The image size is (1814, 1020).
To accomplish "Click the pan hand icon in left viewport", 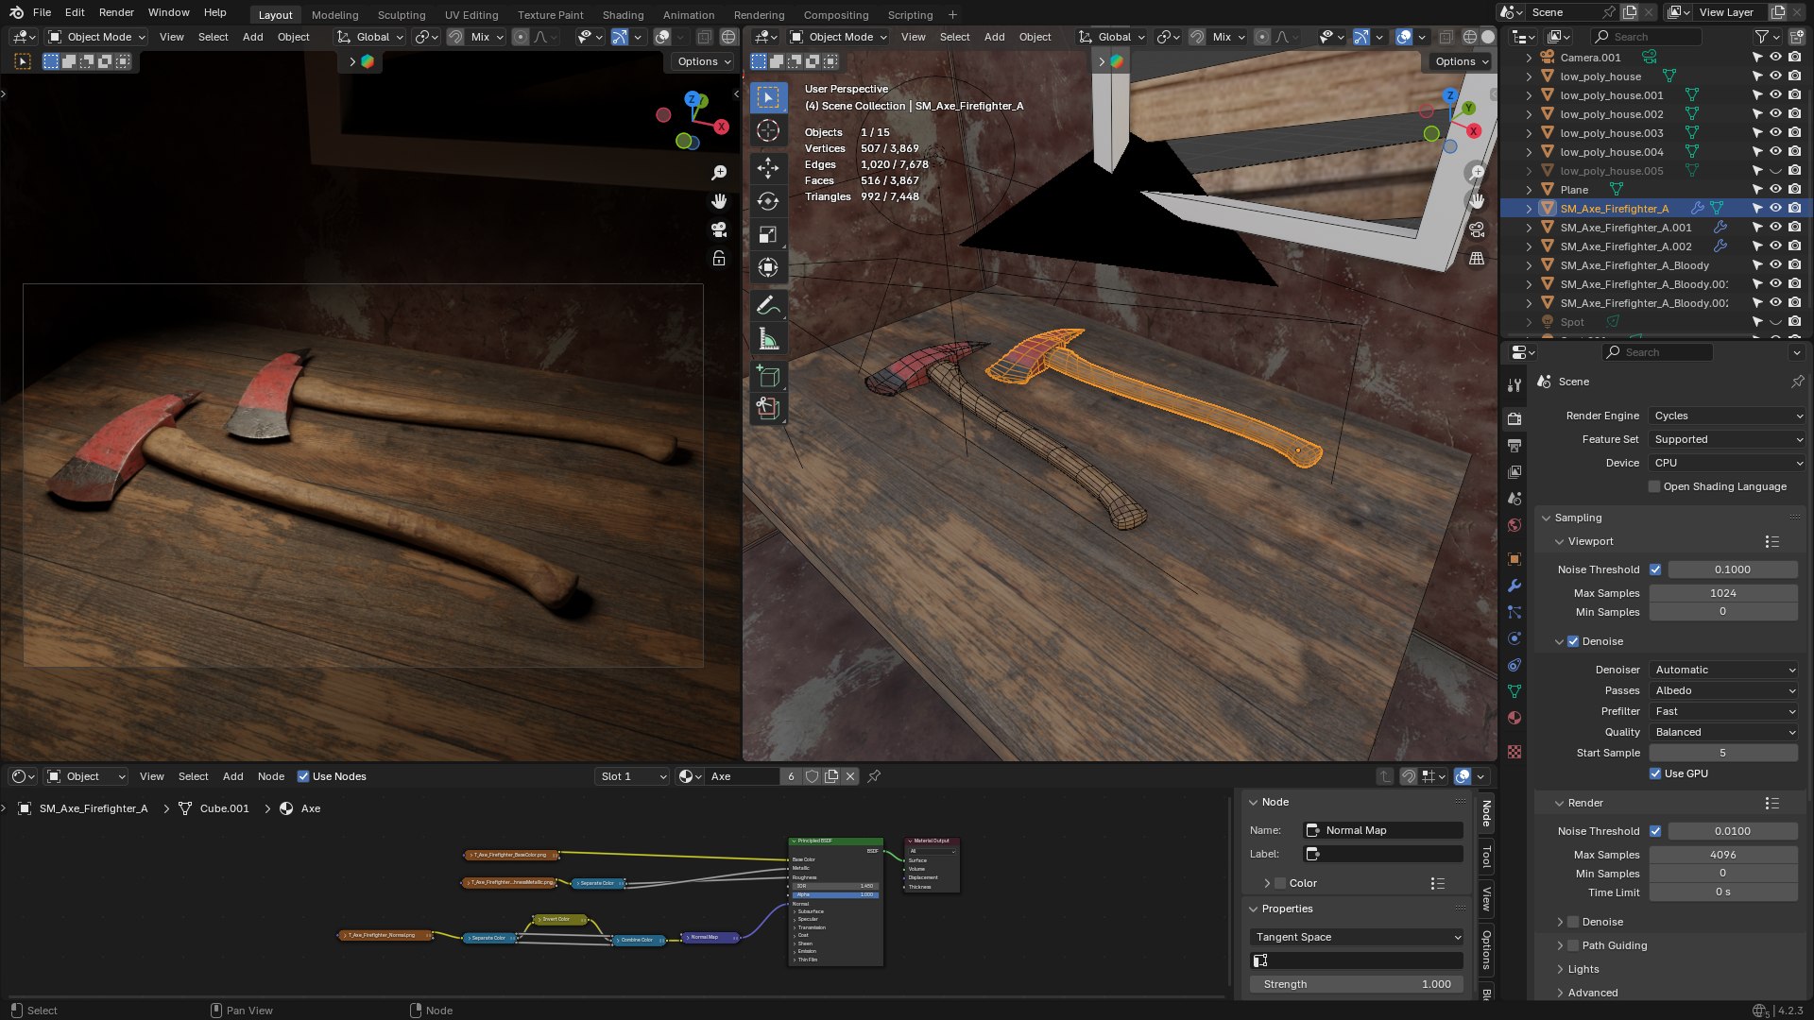I will [x=719, y=201].
